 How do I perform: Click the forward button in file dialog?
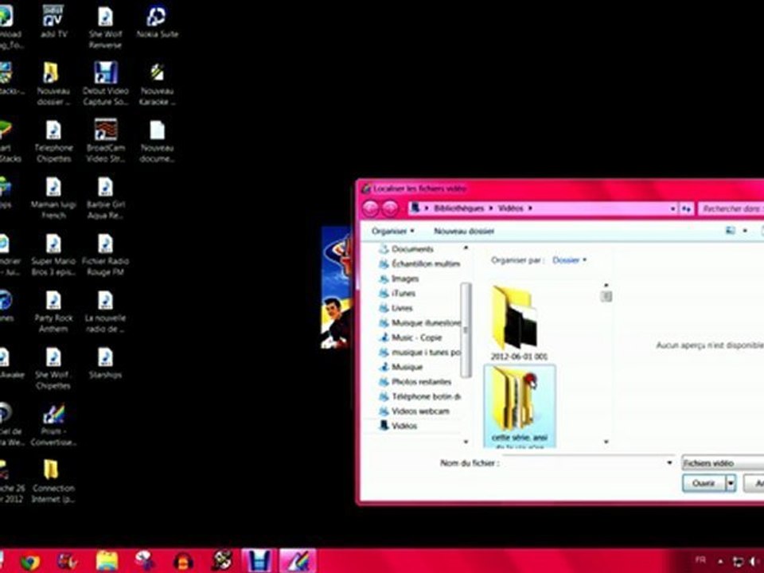pyautogui.click(x=390, y=209)
